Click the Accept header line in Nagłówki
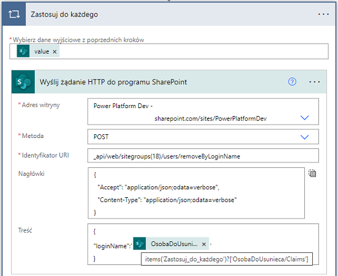338x276 pixels. 159,187
